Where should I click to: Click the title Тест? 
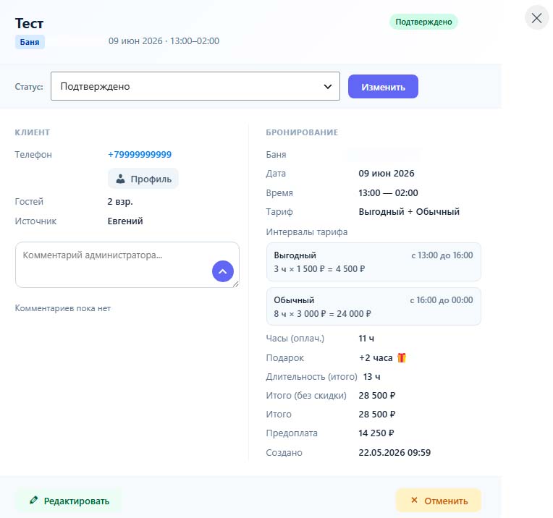pos(29,23)
